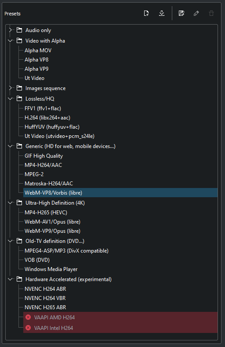Image resolution: width=225 pixels, height=347 pixels.
Task: Select FFV1 (ffv1+flac) preset
Action: 120,108
